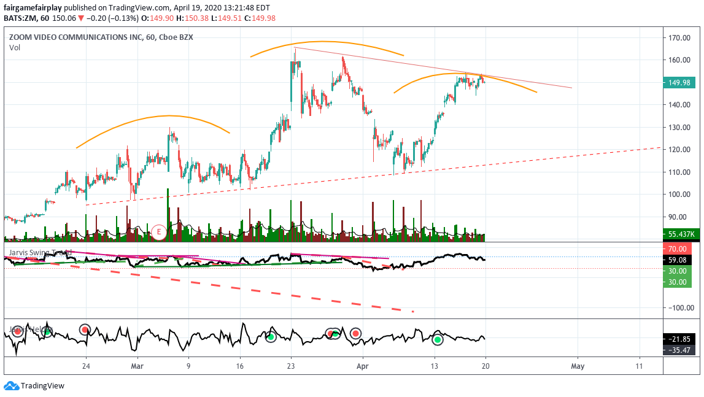Screen dimensions: 704x397
Task: Click the earnings 'E' marker icon
Action: (158, 232)
